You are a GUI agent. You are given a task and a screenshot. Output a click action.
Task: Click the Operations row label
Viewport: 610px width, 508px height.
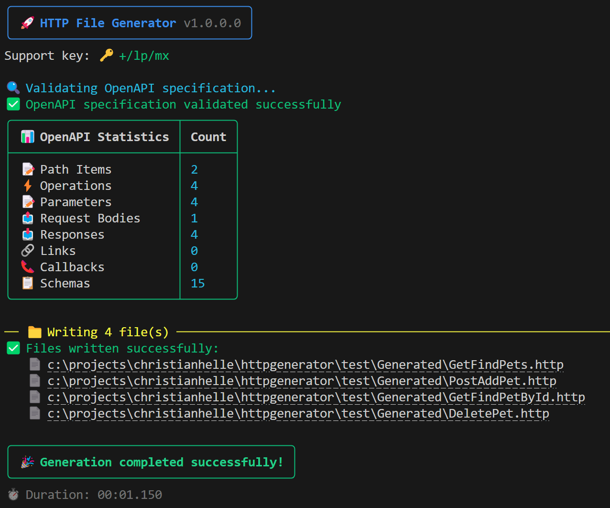coord(76,186)
